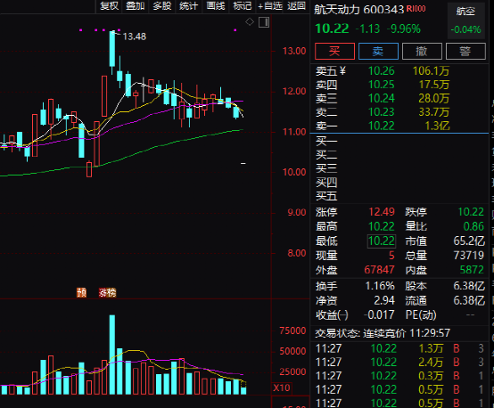Image resolution: width=494 pixels, height=408 pixels.
Task: Click 量比 value 0.86
Action: click(473, 226)
